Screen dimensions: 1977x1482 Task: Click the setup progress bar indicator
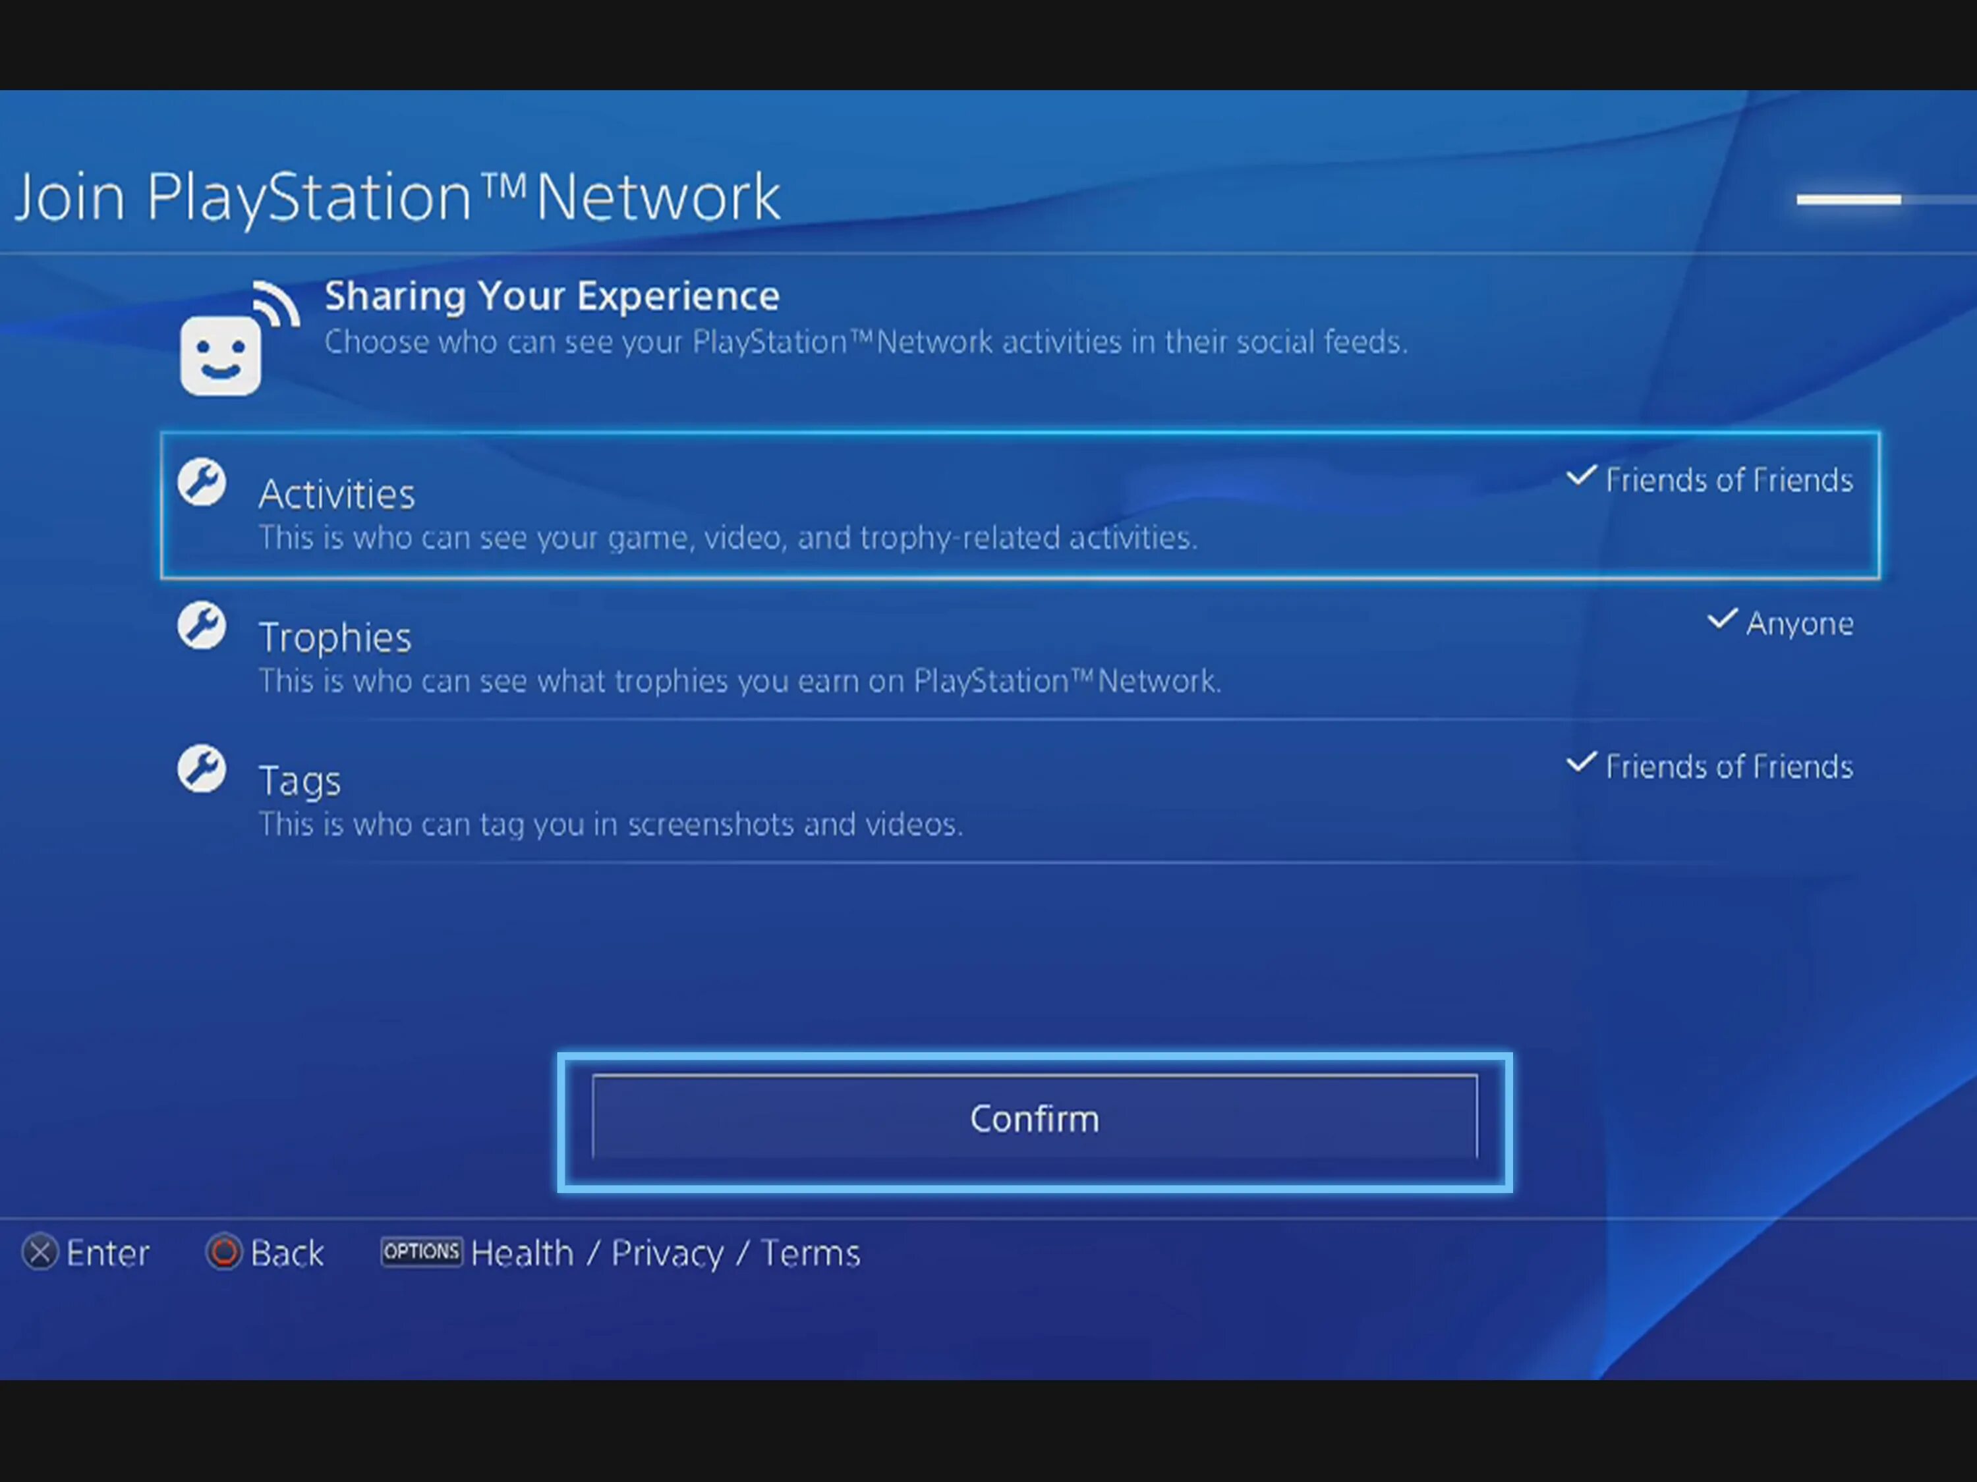1886,199
